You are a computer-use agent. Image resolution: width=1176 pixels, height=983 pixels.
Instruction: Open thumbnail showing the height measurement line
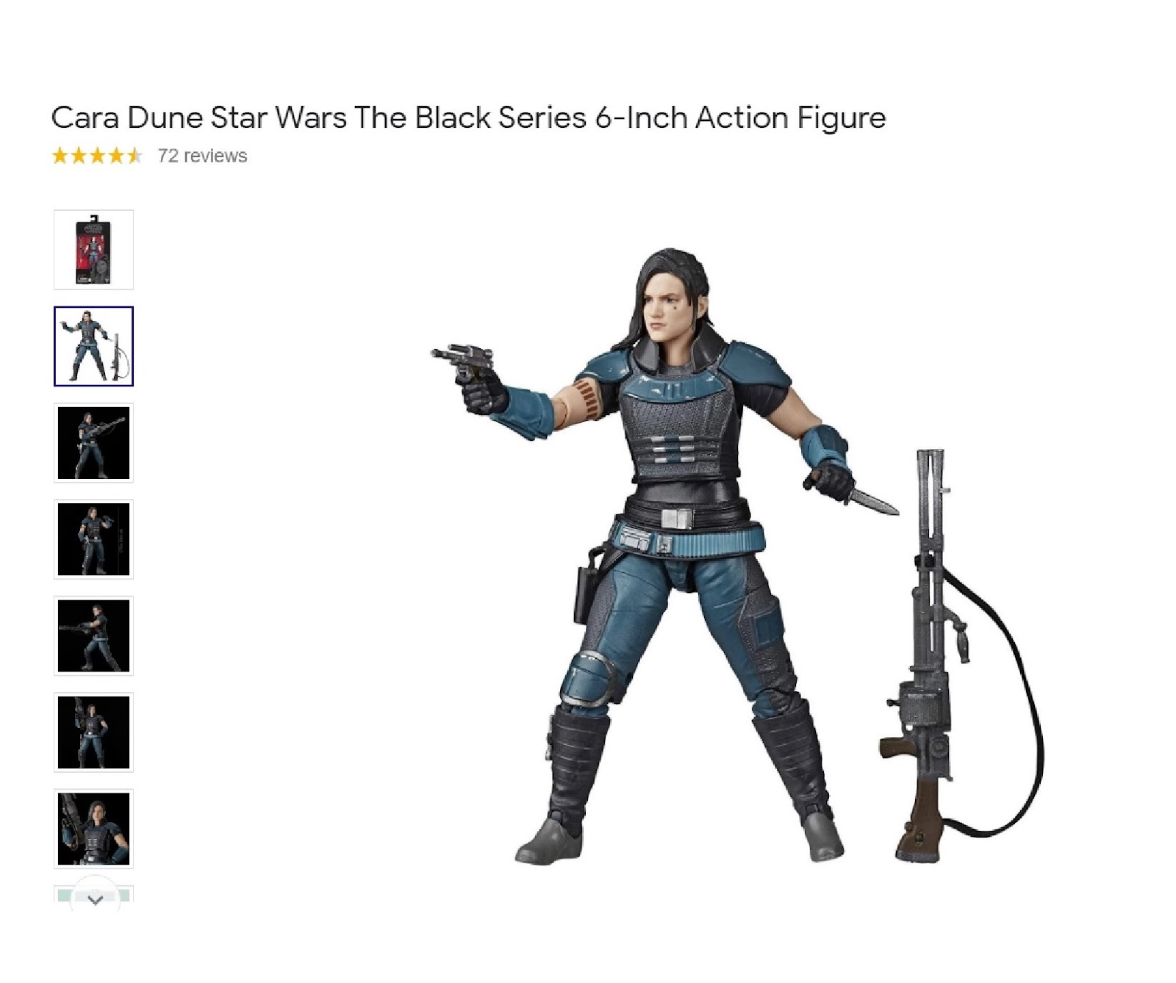(93, 539)
